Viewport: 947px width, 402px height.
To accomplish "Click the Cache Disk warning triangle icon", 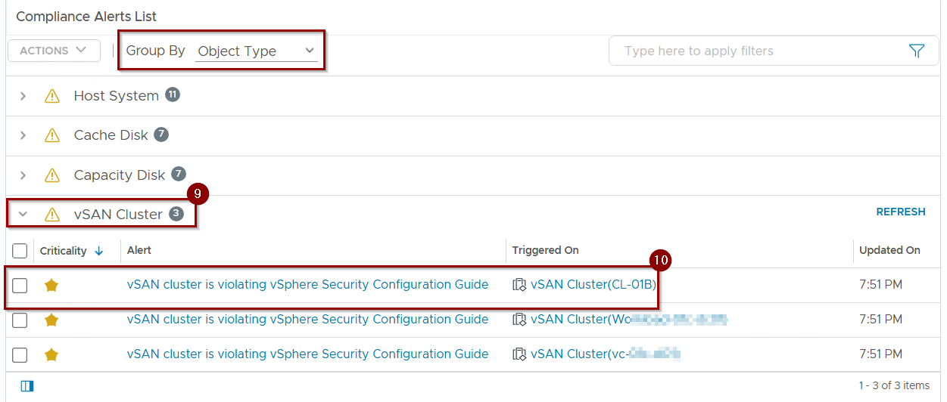I will point(51,135).
